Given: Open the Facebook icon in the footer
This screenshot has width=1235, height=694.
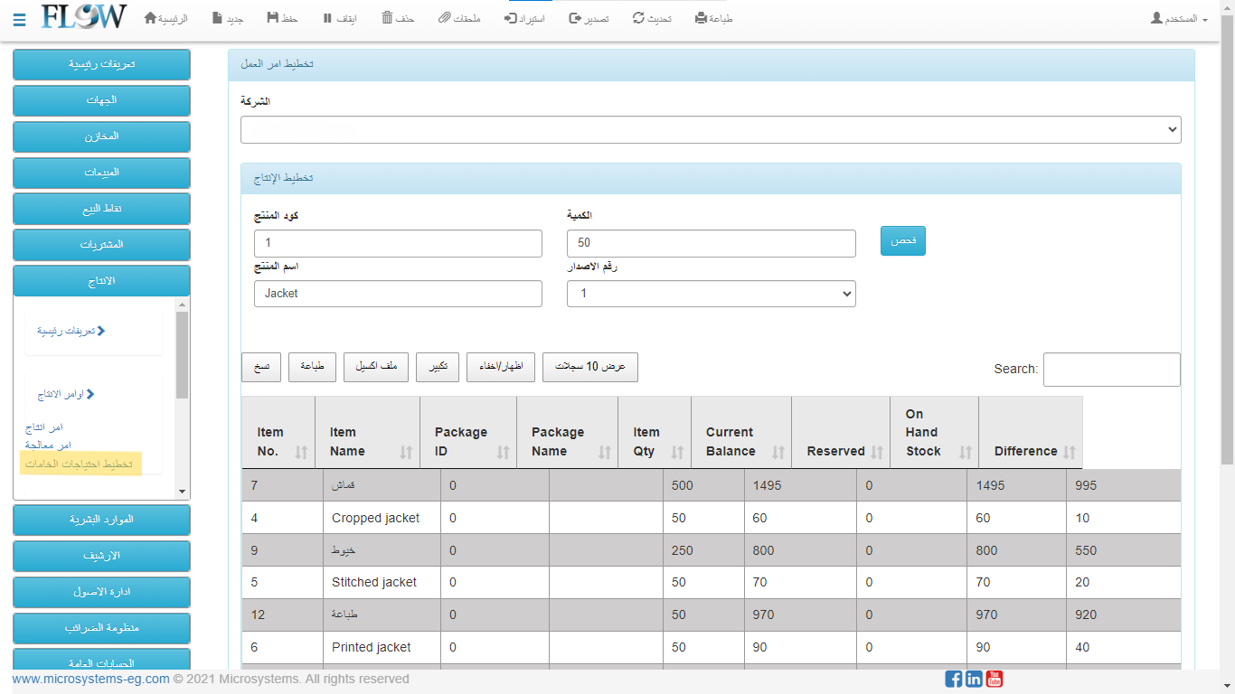Looking at the screenshot, I should [953, 679].
